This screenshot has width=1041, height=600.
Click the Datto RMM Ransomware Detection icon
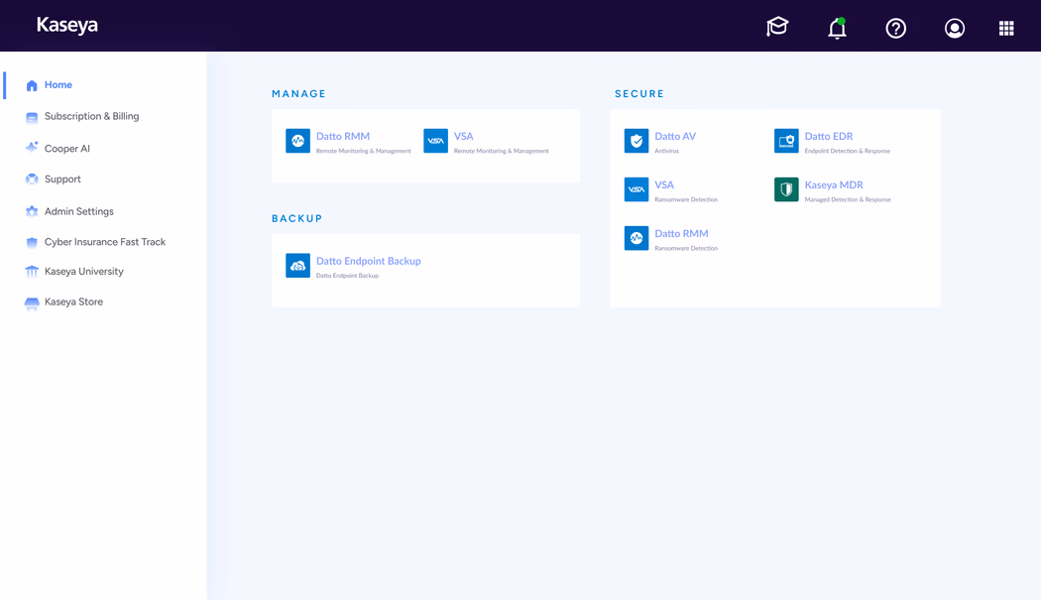636,238
